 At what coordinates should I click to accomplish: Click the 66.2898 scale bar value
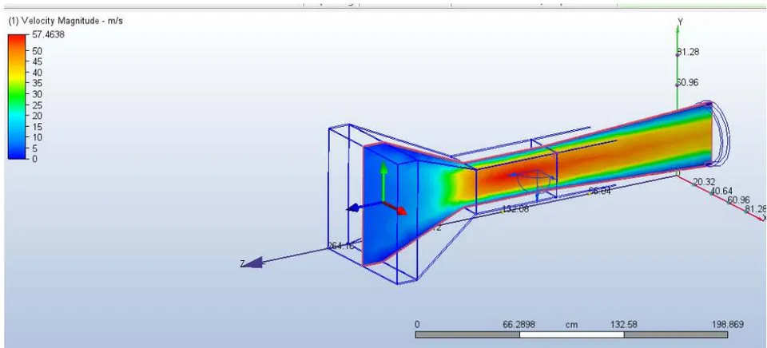click(519, 325)
